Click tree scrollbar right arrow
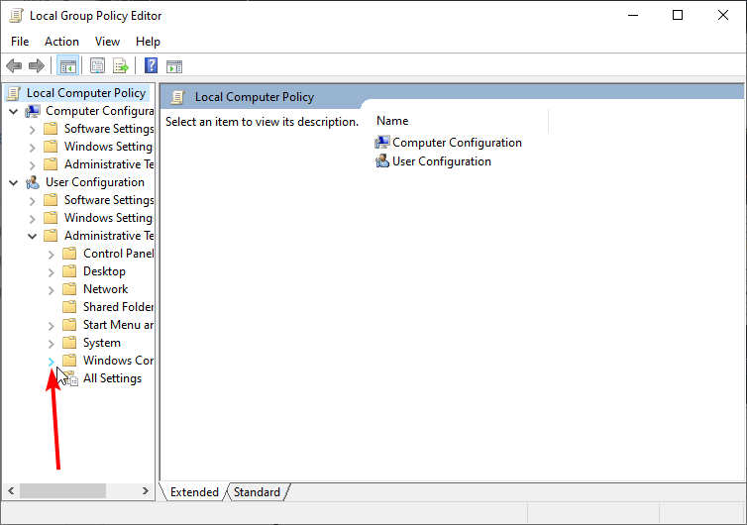This screenshot has height=525, width=747. click(x=146, y=490)
